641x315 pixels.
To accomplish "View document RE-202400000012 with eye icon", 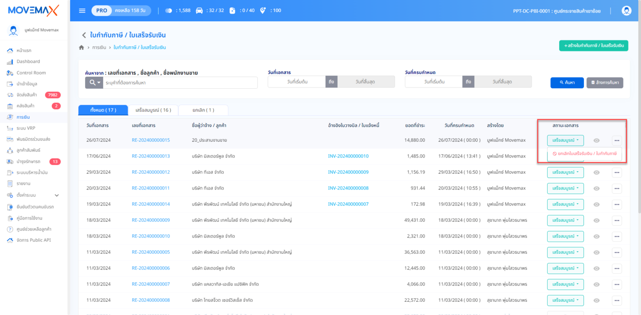I will [596, 172].
